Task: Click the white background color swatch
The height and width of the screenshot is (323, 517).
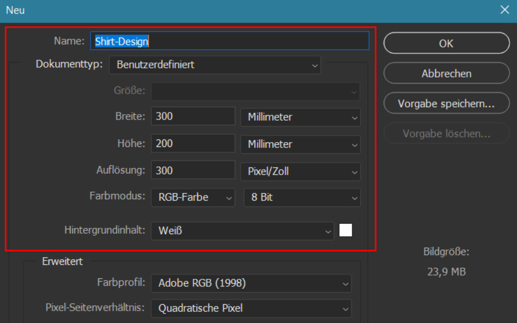Action: [x=346, y=230]
